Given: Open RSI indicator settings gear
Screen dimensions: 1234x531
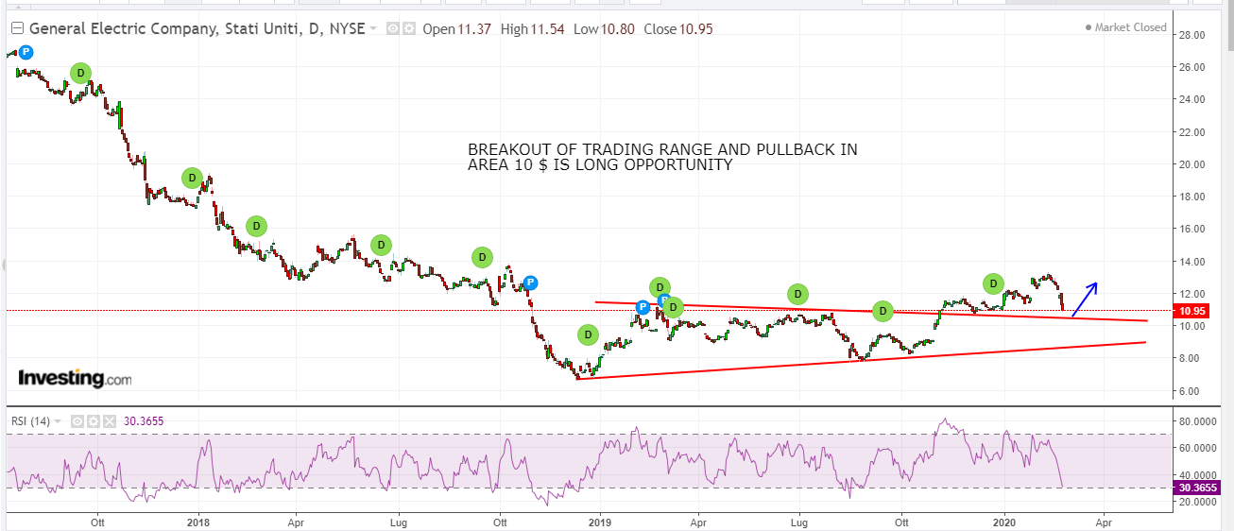Looking at the screenshot, I should [x=93, y=421].
